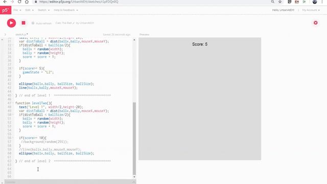Viewport: 327px width, 184px height.
Task: Click the '//background(random(255));' comment line
Action: [x=44, y=142]
